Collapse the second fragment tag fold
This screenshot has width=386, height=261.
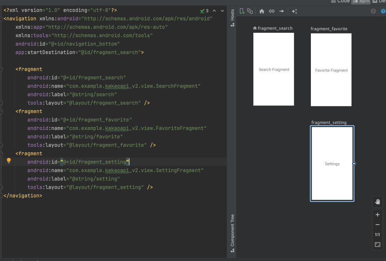point(1,112)
